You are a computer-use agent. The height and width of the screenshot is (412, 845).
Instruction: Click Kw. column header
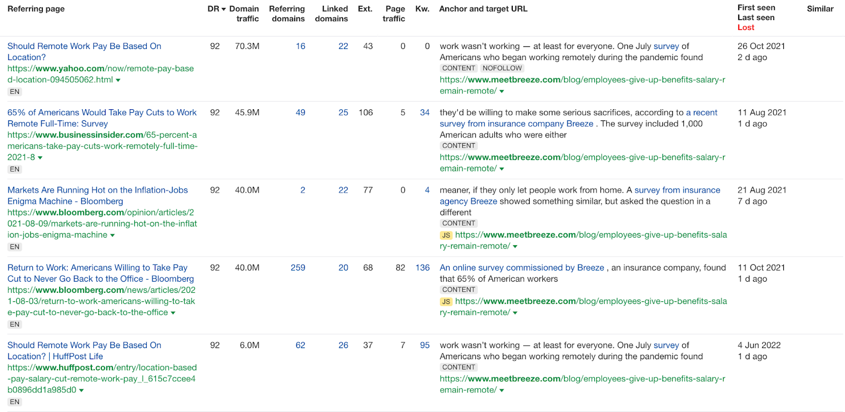(422, 9)
